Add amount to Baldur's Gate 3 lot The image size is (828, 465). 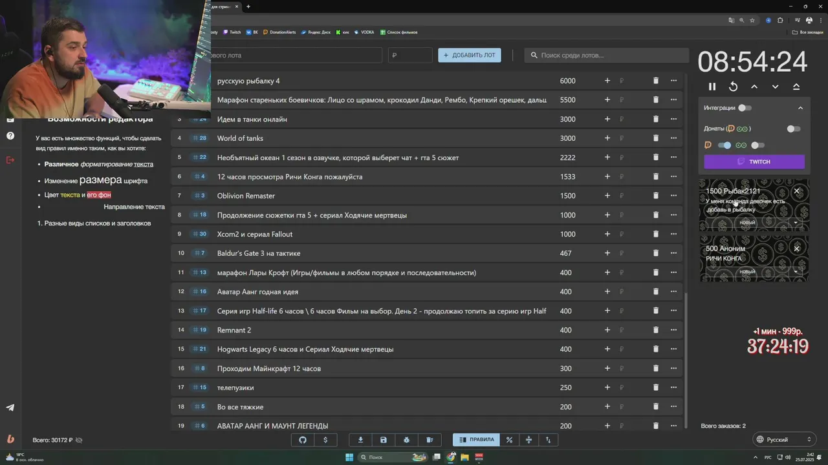coord(607,253)
